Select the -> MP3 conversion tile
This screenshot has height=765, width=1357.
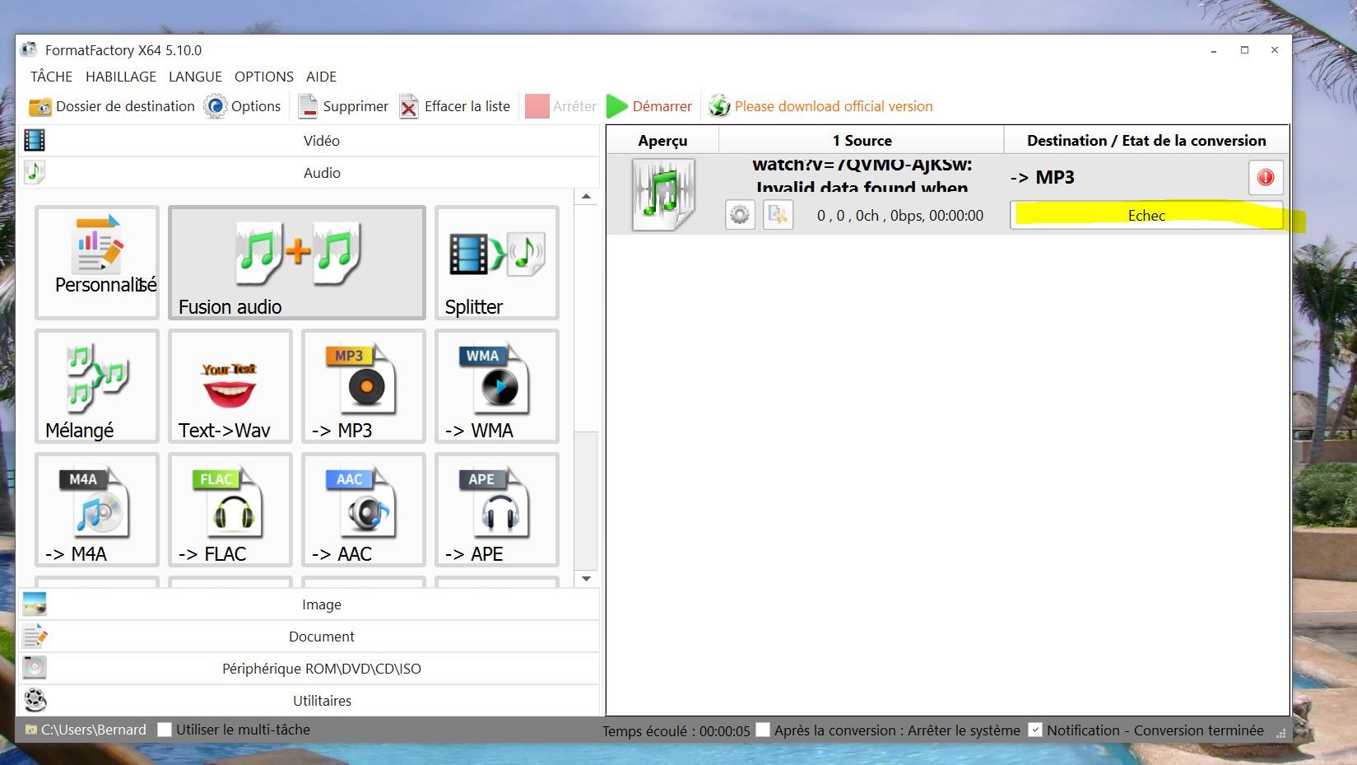click(364, 386)
